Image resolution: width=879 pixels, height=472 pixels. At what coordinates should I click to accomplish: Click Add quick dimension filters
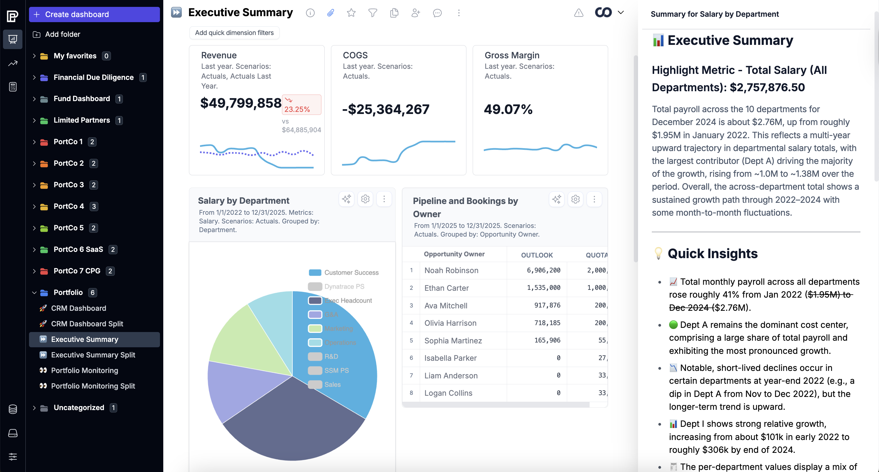[x=234, y=33]
